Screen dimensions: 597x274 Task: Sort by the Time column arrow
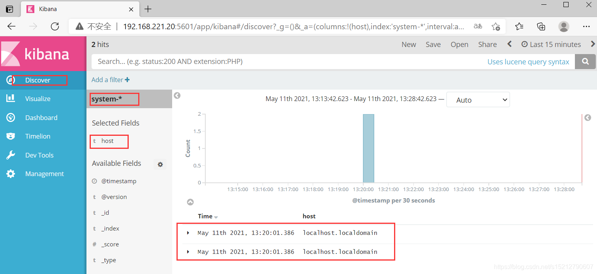pyautogui.click(x=216, y=217)
